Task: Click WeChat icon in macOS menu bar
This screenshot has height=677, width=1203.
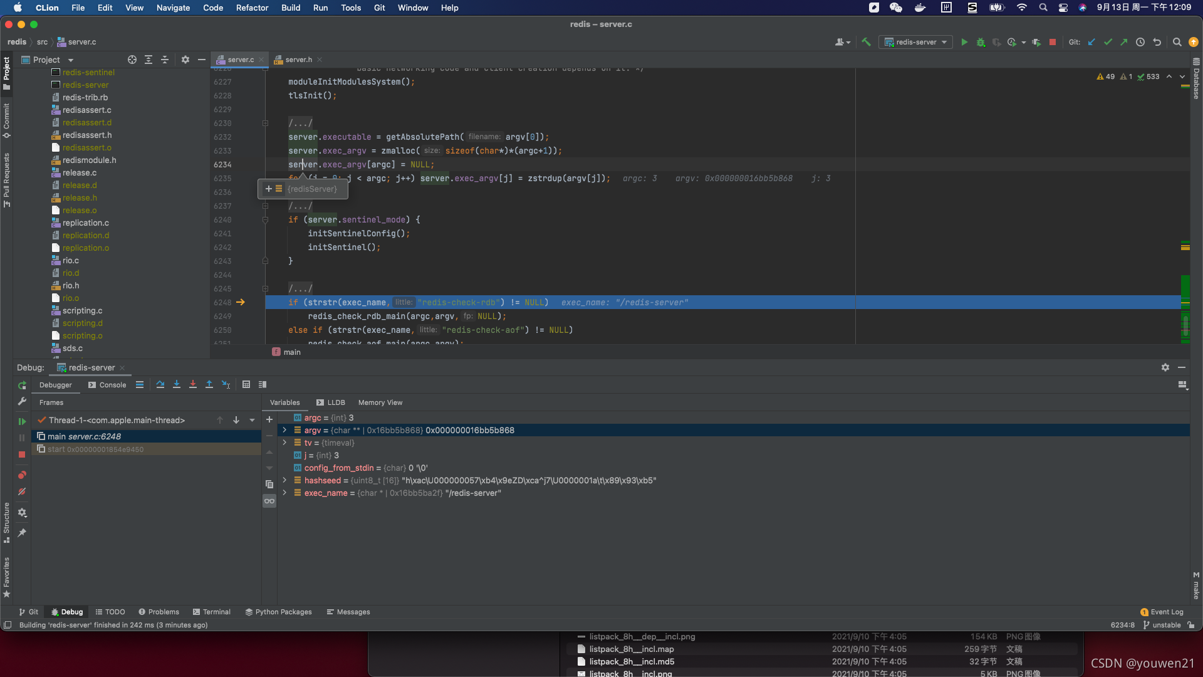Action: [896, 8]
